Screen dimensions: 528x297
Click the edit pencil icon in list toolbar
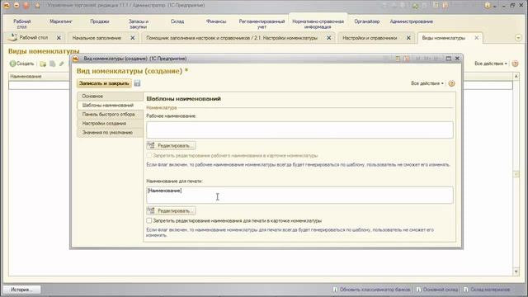[x=62, y=64]
